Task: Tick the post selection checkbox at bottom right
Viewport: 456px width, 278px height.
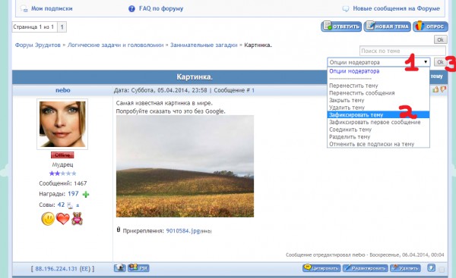Action: [442, 270]
